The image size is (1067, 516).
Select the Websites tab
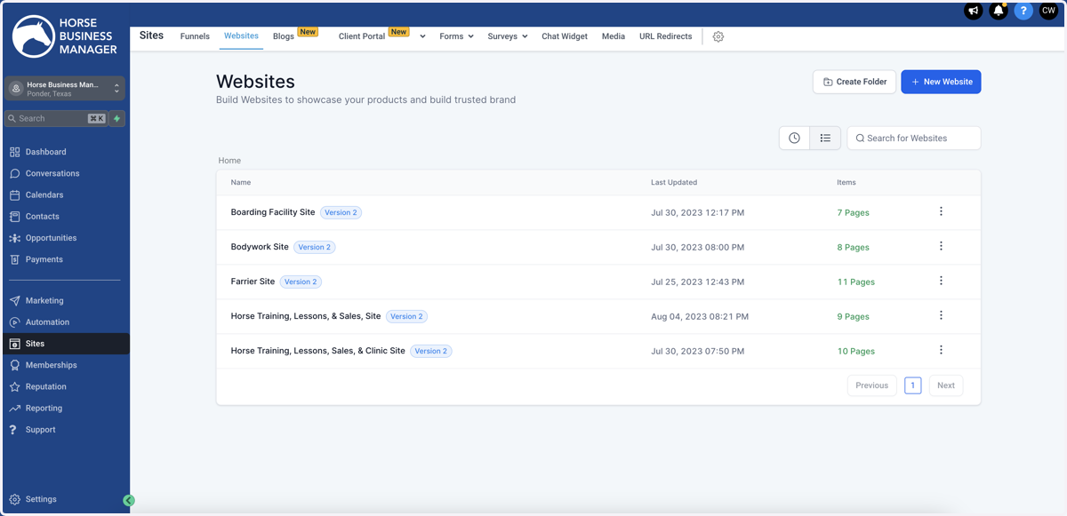[241, 36]
